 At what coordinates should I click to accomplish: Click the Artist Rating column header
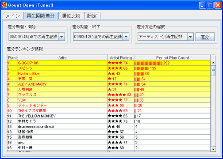[x=121, y=58]
